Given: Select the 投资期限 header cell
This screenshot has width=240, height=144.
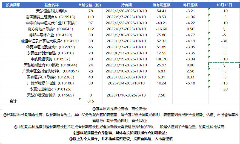Looking at the screenshot, I should tap(13, 5).
